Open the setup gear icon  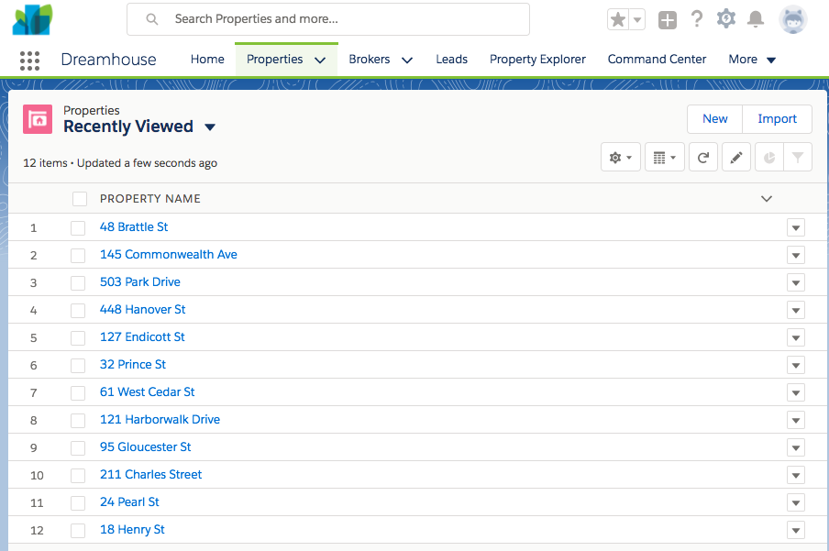(726, 18)
